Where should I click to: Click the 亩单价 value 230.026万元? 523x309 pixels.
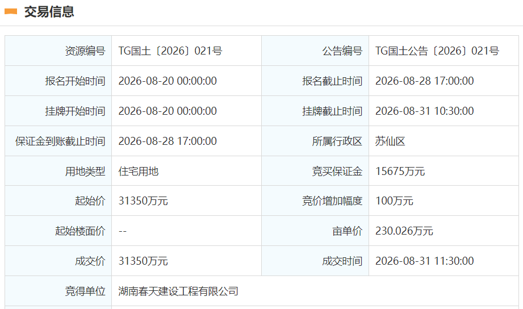tap(404, 231)
